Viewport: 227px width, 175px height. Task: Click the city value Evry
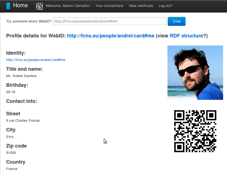[10, 137]
